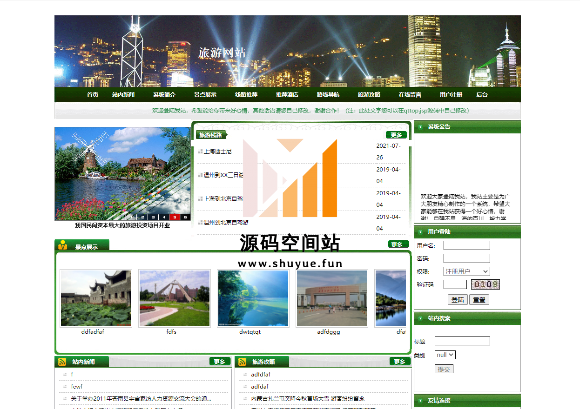Screen dimensions: 580x409
Task: Open the 上海迪士尼 route
Action: 217,152
